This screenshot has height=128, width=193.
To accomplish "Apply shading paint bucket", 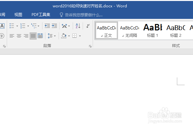I will [64, 36].
